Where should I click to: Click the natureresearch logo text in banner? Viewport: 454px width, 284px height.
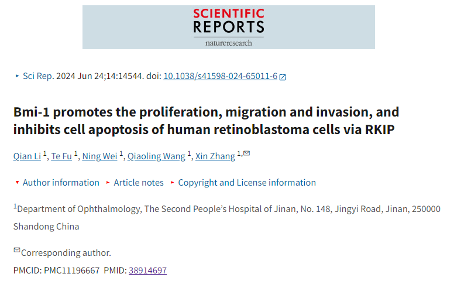[228, 43]
